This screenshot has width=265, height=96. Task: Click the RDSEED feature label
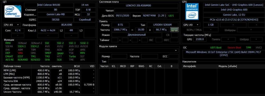(x=35, y=60)
